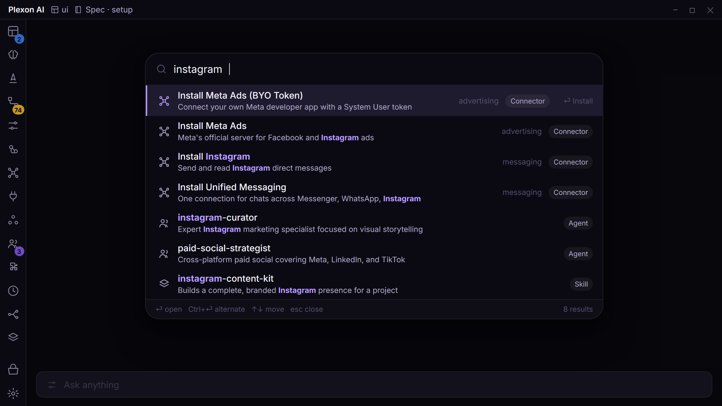Click the connector icon beside Install Unified Messaging
Image resolution: width=722 pixels, height=406 pixels.
(x=164, y=193)
